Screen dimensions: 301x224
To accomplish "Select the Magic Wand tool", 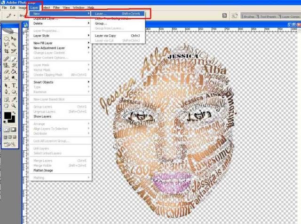I will tap(14, 45).
